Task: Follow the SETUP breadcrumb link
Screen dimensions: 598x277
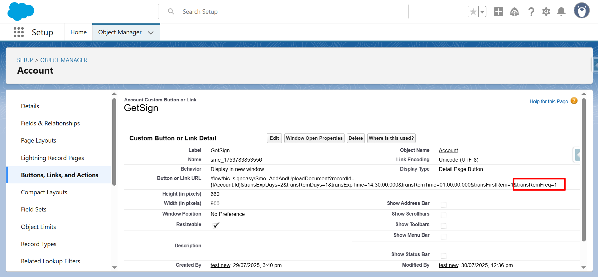Action: [x=25, y=60]
